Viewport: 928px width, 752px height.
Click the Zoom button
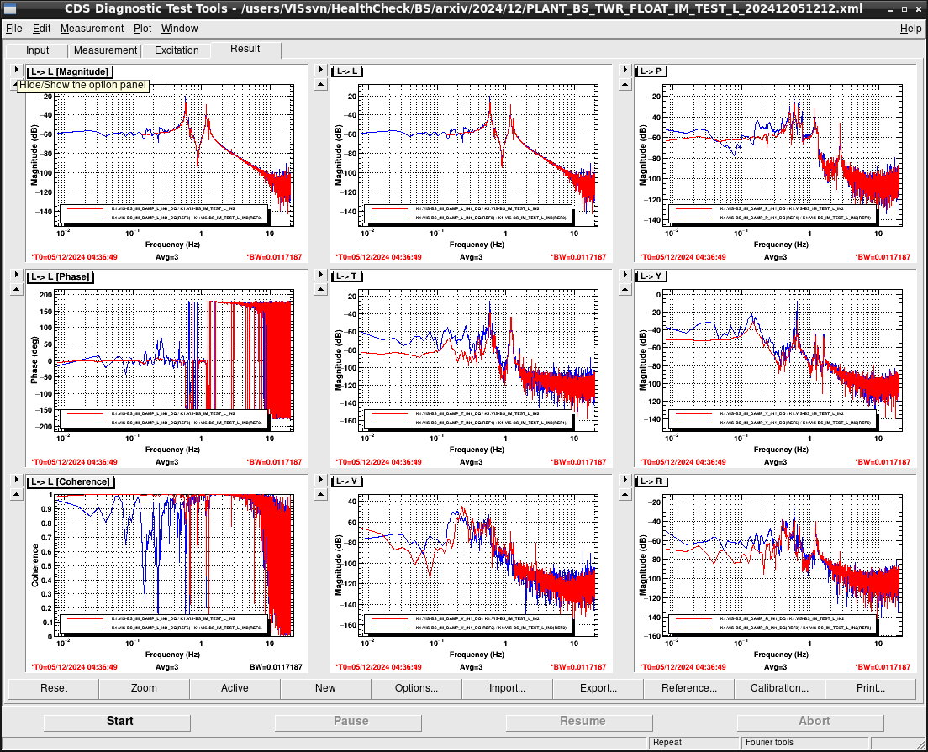point(144,688)
